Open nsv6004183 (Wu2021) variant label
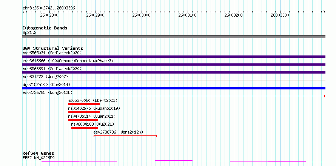Viewport: 336px width, 166px height. point(92,124)
